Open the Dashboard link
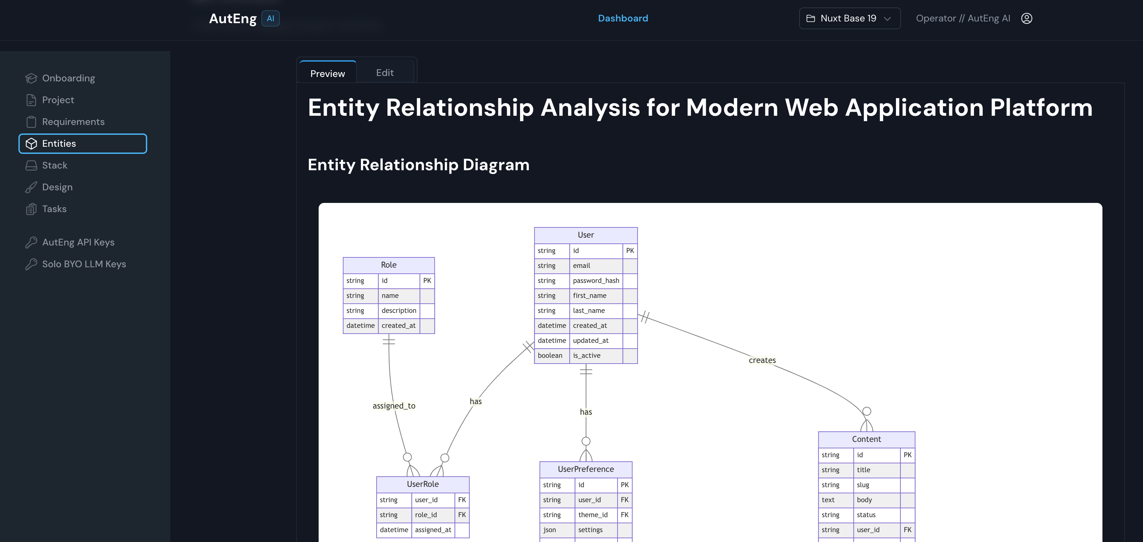Image resolution: width=1143 pixels, height=542 pixels. (x=623, y=18)
